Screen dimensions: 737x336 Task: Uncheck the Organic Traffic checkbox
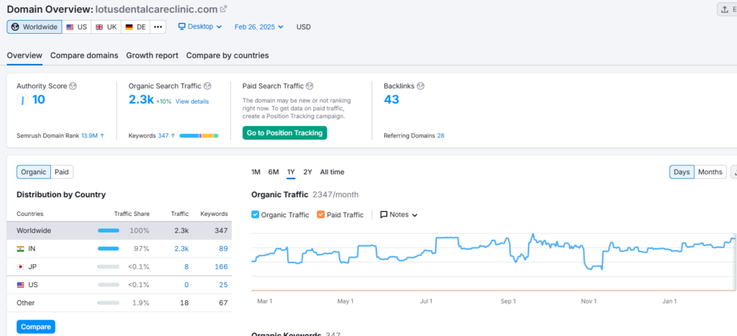click(256, 214)
